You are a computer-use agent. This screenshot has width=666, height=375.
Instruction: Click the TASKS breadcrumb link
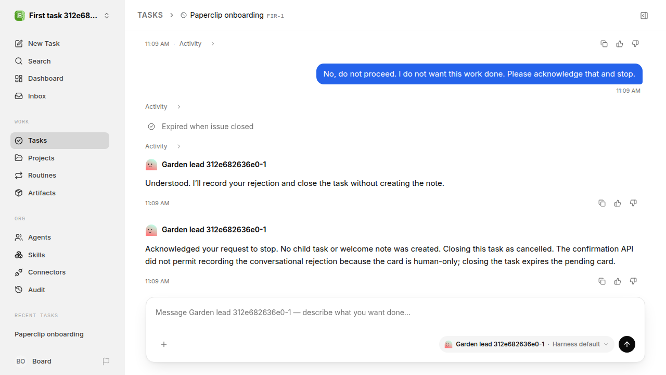pos(150,15)
